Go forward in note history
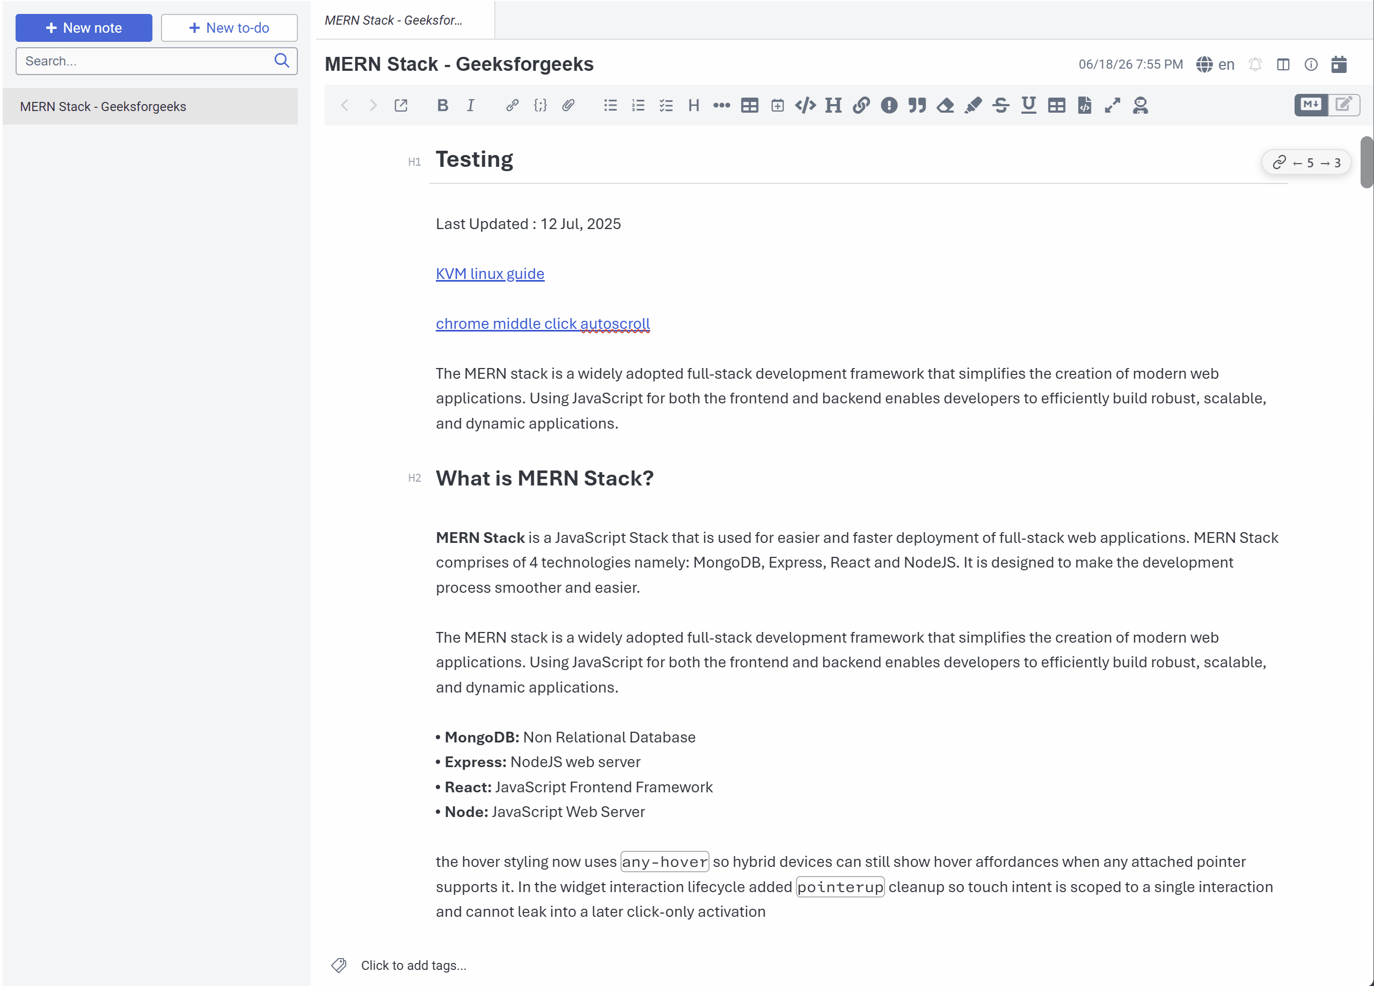The width and height of the screenshot is (1374, 986). [x=372, y=105]
